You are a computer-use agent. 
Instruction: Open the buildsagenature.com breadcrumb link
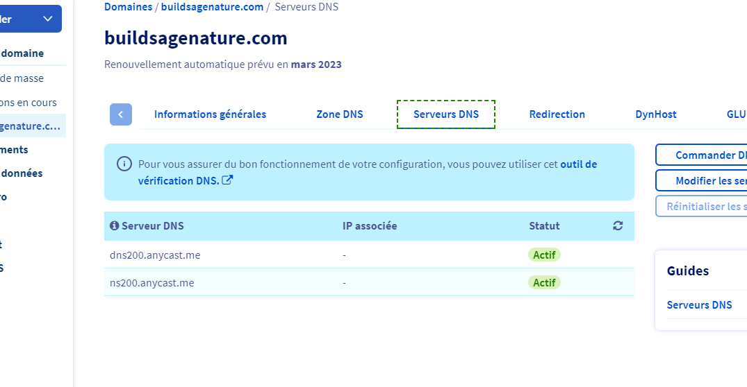pyautogui.click(x=212, y=7)
